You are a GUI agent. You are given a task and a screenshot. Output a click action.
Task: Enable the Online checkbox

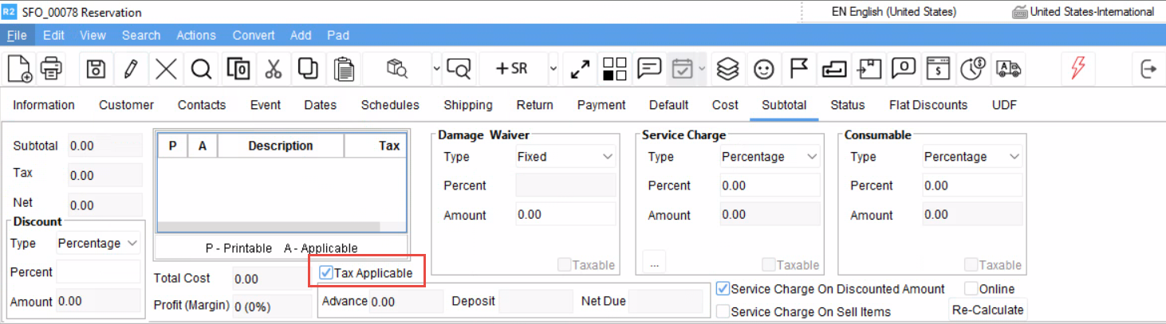click(x=971, y=289)
